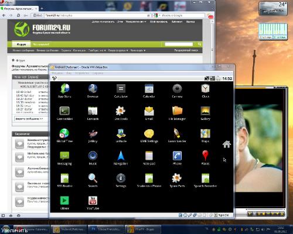This screenshot has width=293, height=234.
Task: Switch to Android VirtualBox taskbar button
Action: 69,229
